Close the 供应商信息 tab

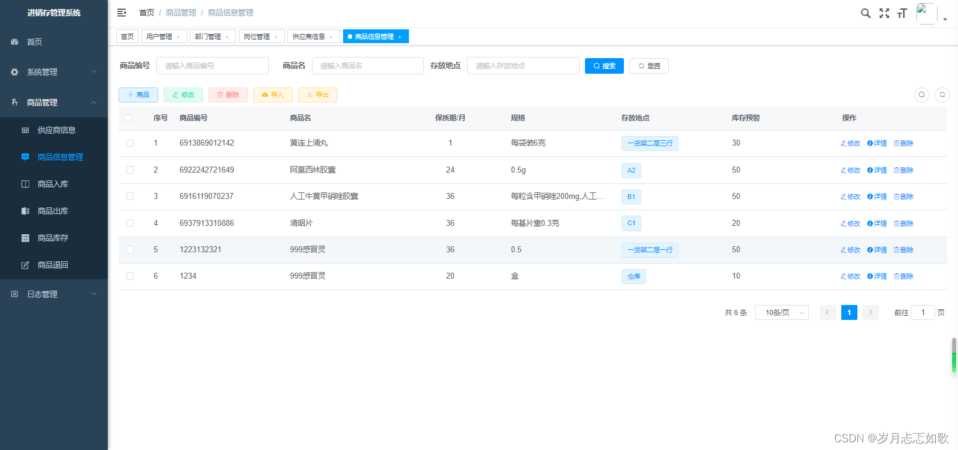pyautogui.click(x=331, y=37)
